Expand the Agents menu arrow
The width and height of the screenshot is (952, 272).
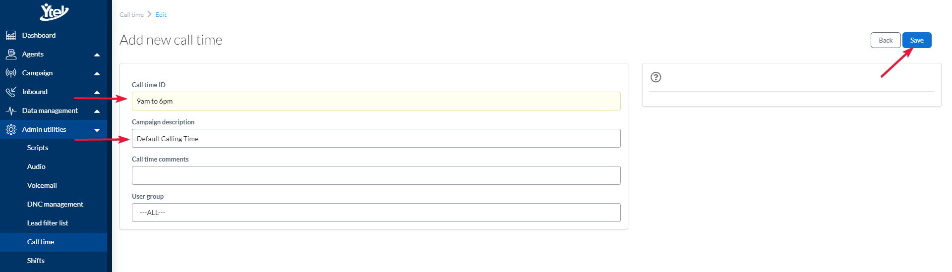[97, 54]
